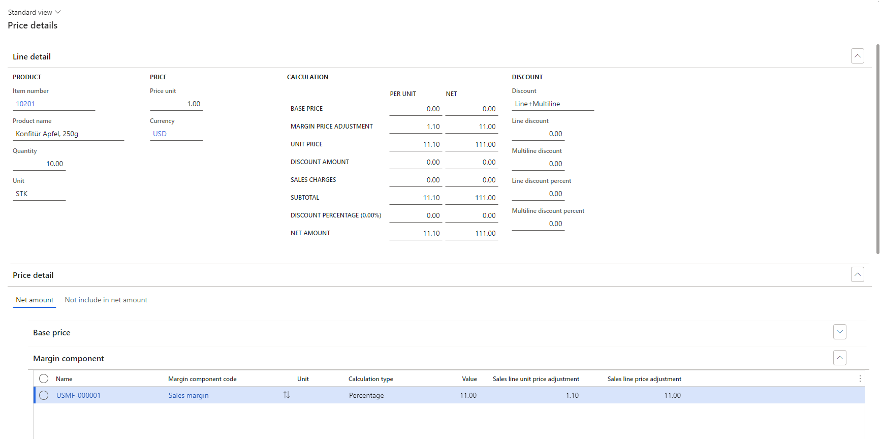
Task: Open the USD currency link
Action: click(160, 134)
